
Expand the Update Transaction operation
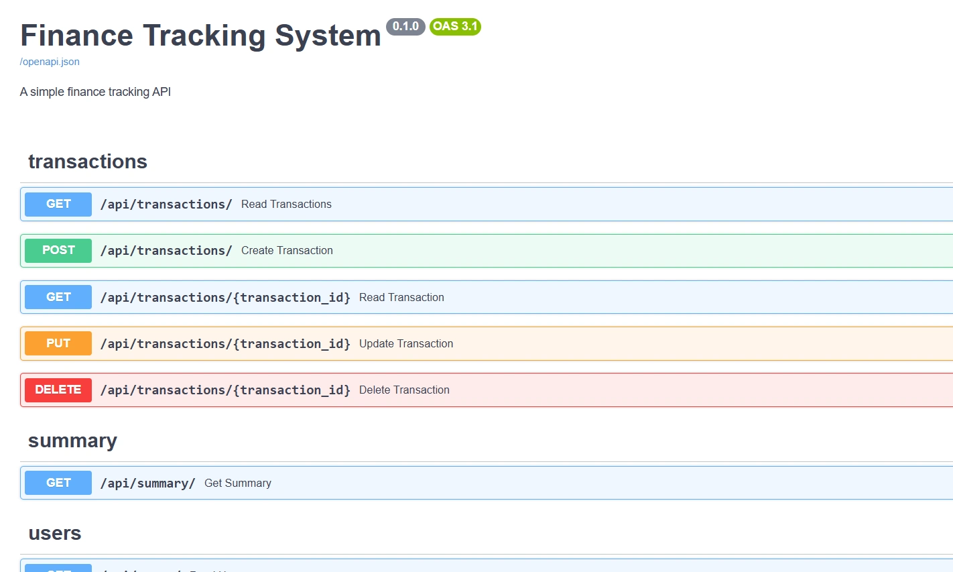click(x=406, y=344)
